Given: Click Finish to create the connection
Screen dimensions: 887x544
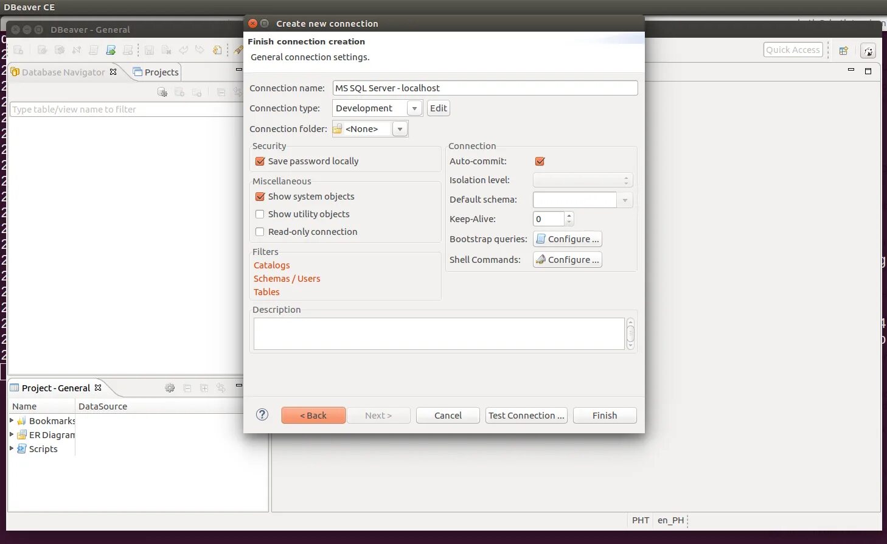Looking at the screenshot, I should pos(605,416).
